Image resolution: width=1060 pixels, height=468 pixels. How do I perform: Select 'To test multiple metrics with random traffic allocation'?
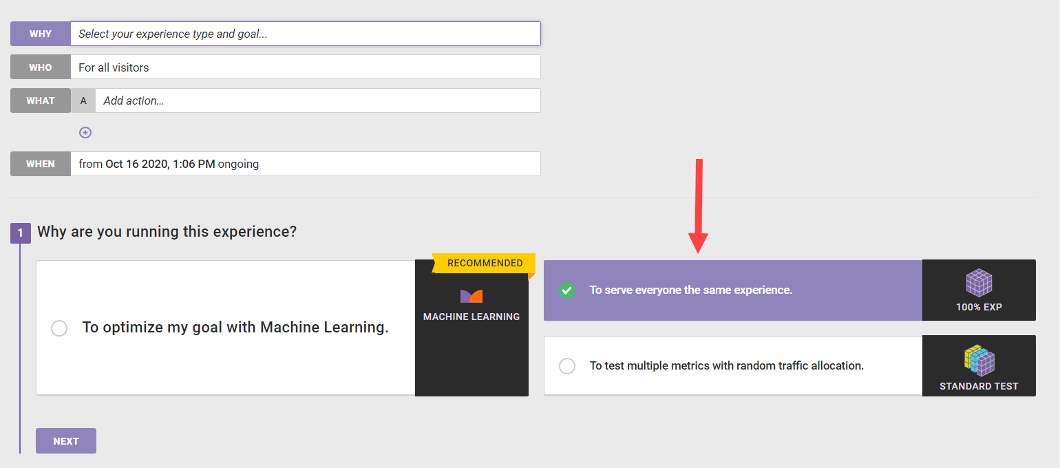566,365
